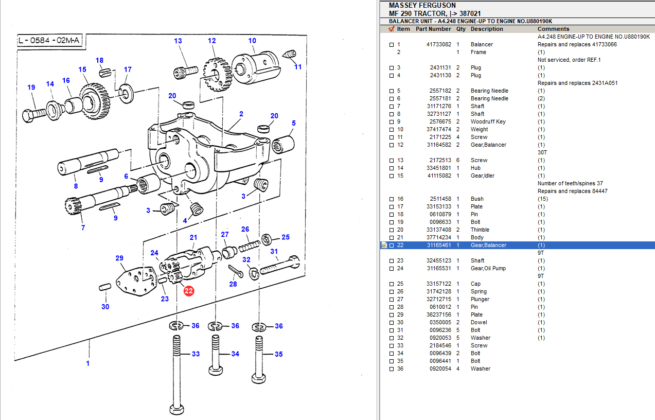This screenshot has width=655, height=420.
Task: Enable the checkbox for item 36 Washer
Action: click(392, 369)
